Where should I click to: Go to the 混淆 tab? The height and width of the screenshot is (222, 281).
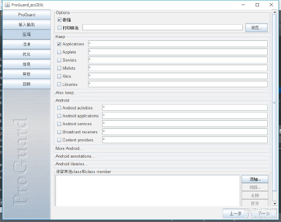[27, 44]
